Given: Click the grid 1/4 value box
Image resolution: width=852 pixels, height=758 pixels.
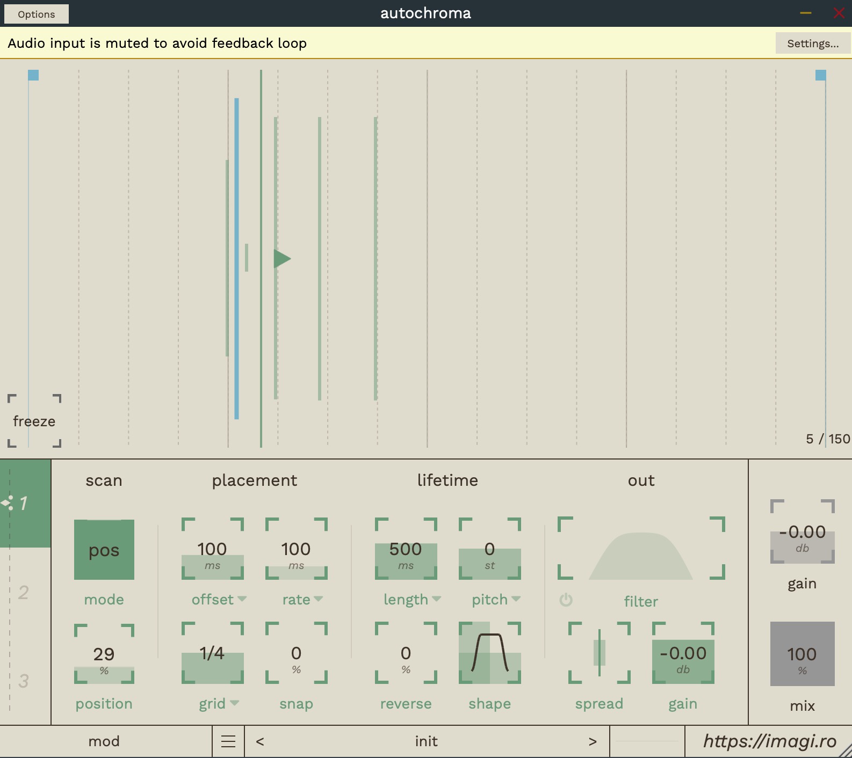Looking at the screenshot, I should pyautogui.click(x=213, y=653).
